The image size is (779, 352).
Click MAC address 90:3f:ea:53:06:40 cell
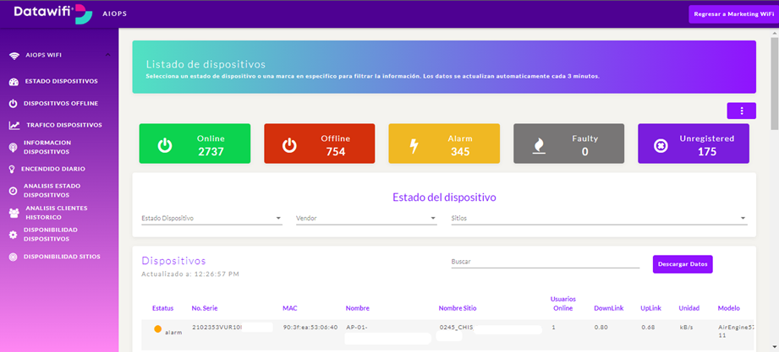pyautogui.click(x=310, y=328)
